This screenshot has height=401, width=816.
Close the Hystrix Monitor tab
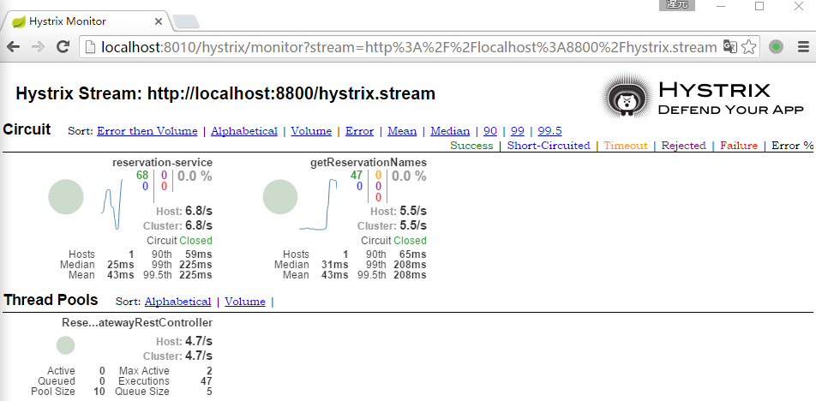[x=159, y=21]
